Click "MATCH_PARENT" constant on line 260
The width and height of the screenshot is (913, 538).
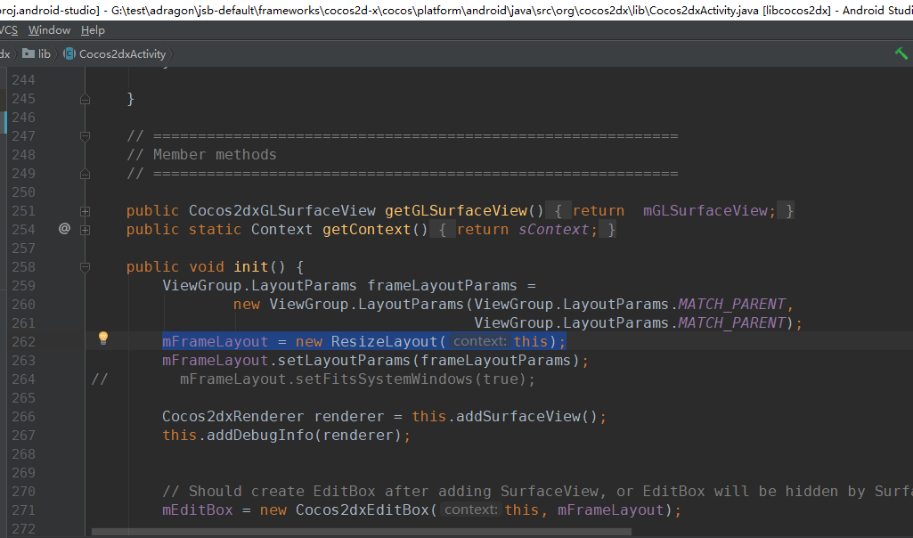(732, 304)
